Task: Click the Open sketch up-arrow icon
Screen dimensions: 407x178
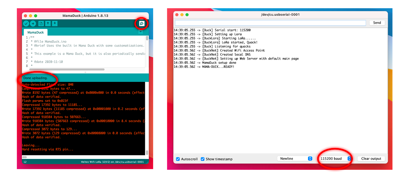Action: pos(48,23)
